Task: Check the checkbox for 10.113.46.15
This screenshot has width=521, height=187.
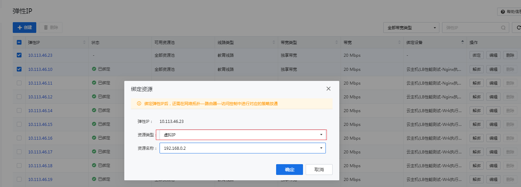Action: 19,124
